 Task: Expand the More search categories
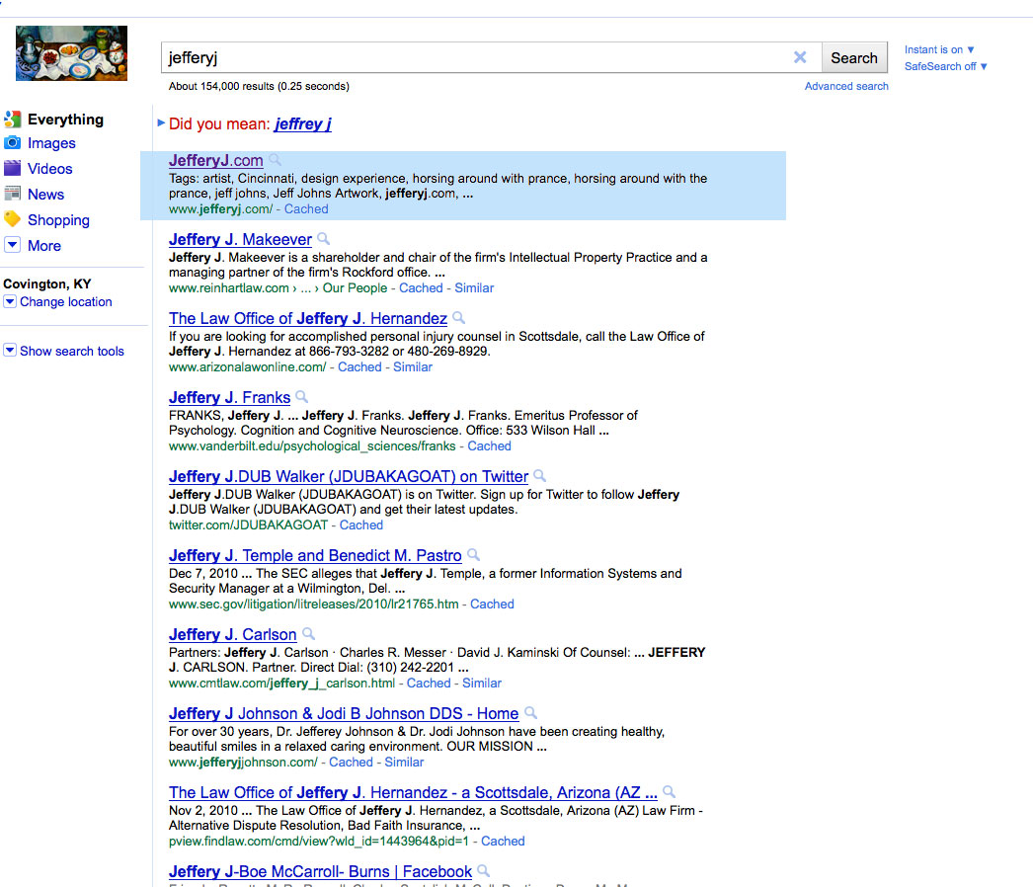(12, 245)
